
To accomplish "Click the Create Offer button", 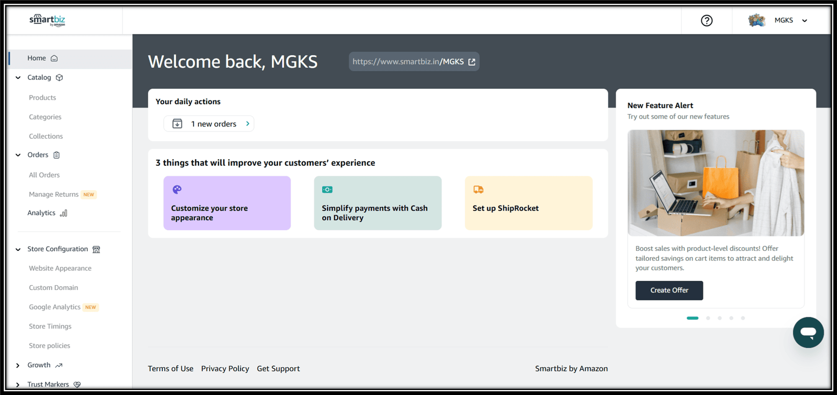I will (669, 291).
